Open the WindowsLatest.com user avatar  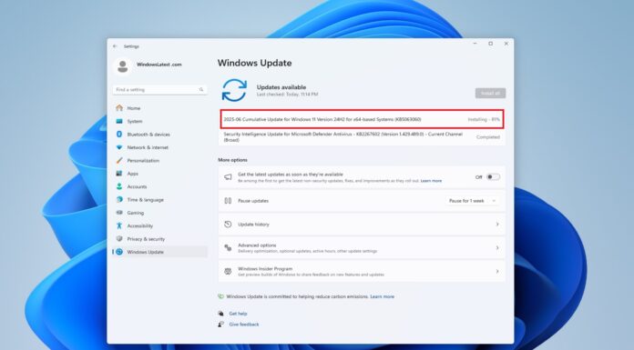[x=122, y=66]
